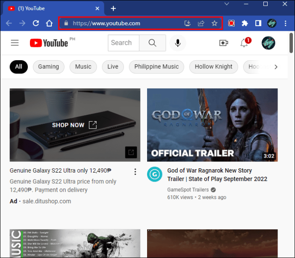Open GameSpot Trailers channel avatar
Viewport: 295px width, 258px height.
click(x=155, y=174)
